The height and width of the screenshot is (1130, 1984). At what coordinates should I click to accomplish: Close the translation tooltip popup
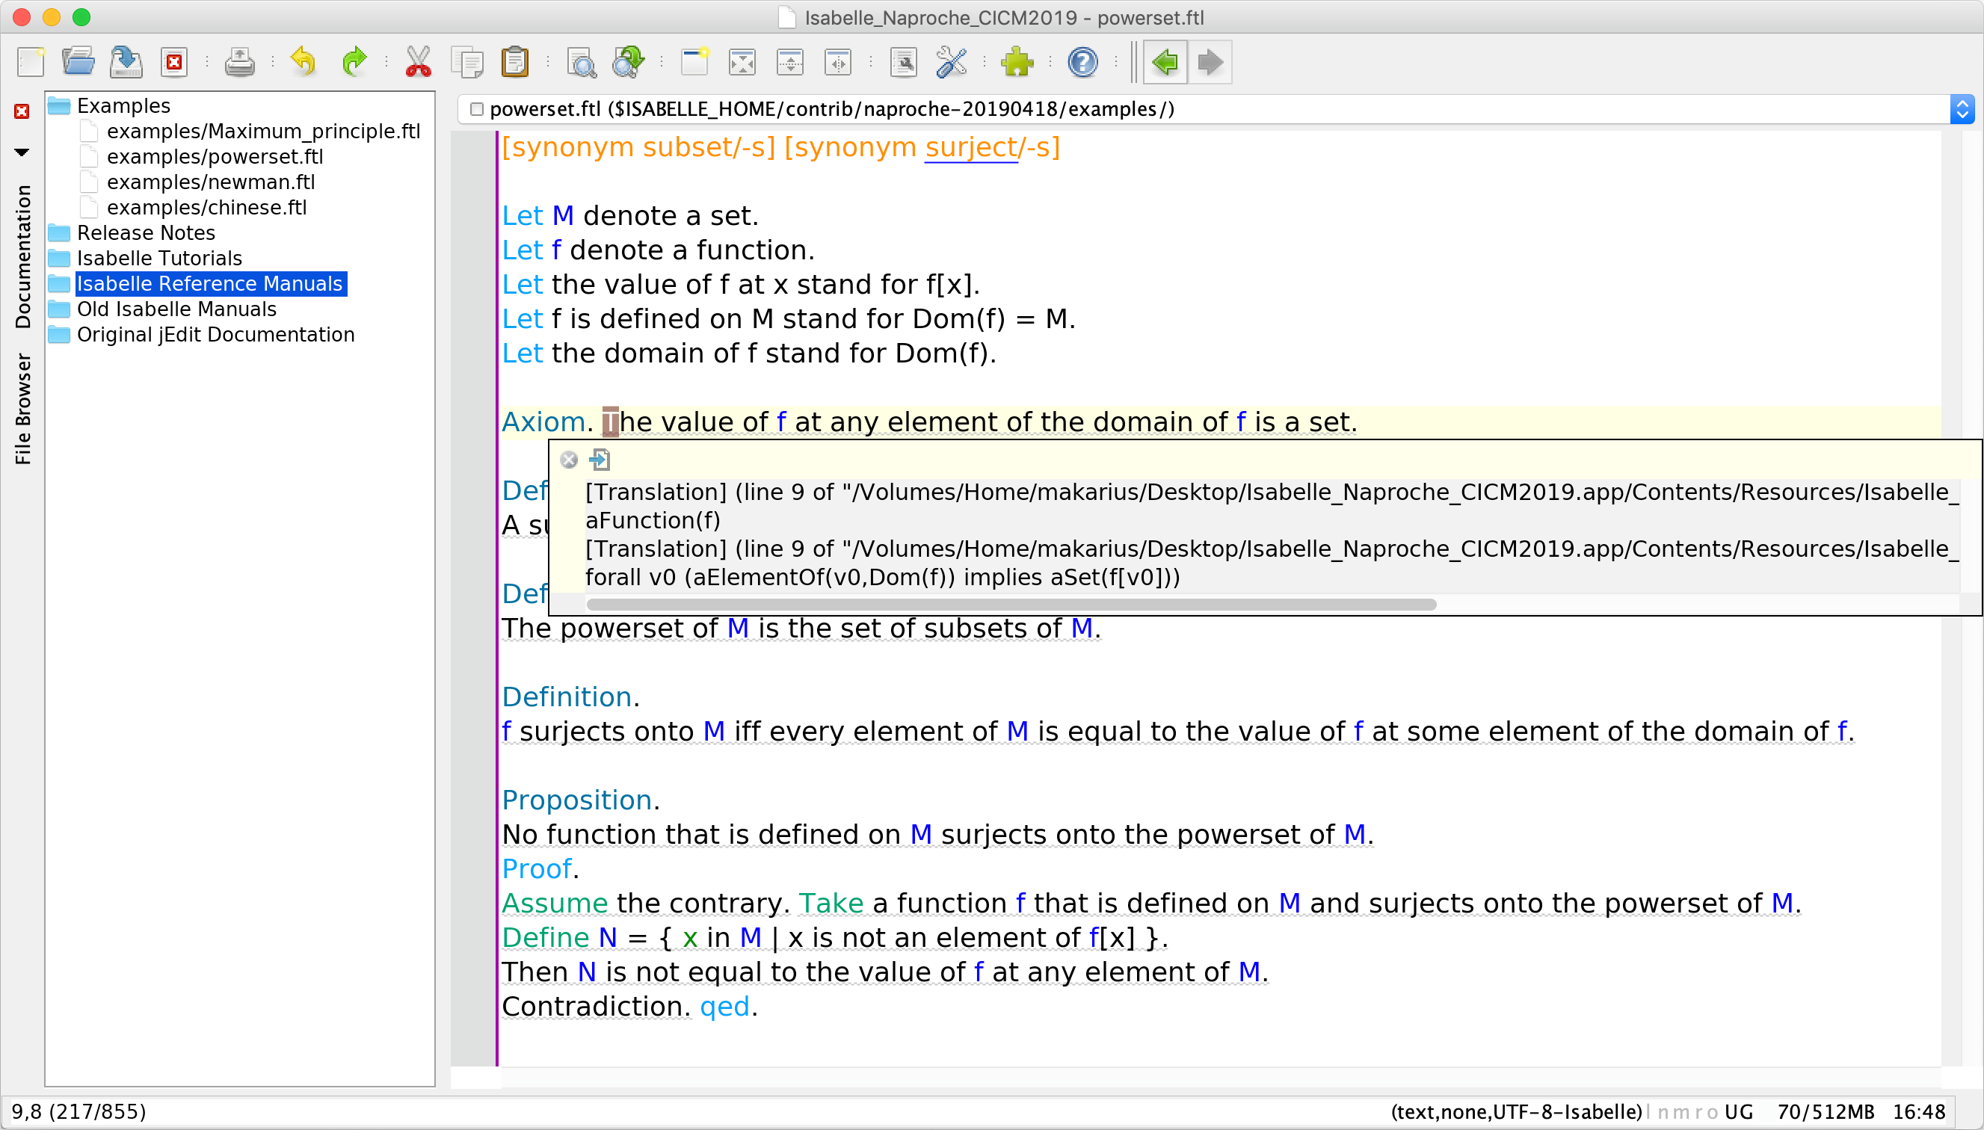569,460
